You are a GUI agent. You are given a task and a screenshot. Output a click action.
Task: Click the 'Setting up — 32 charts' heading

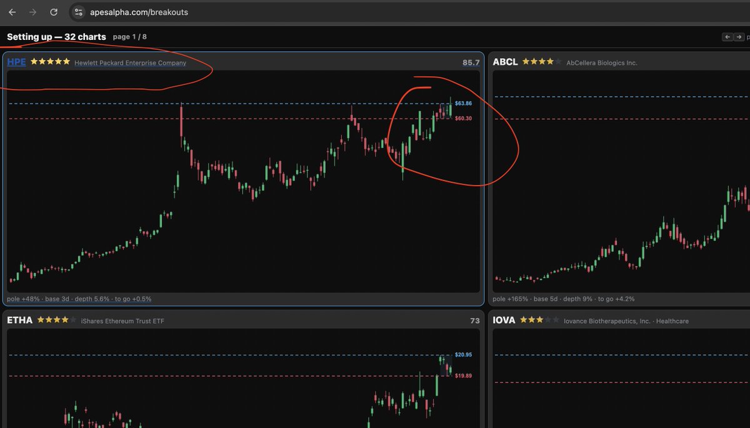(x=57, y=37)
